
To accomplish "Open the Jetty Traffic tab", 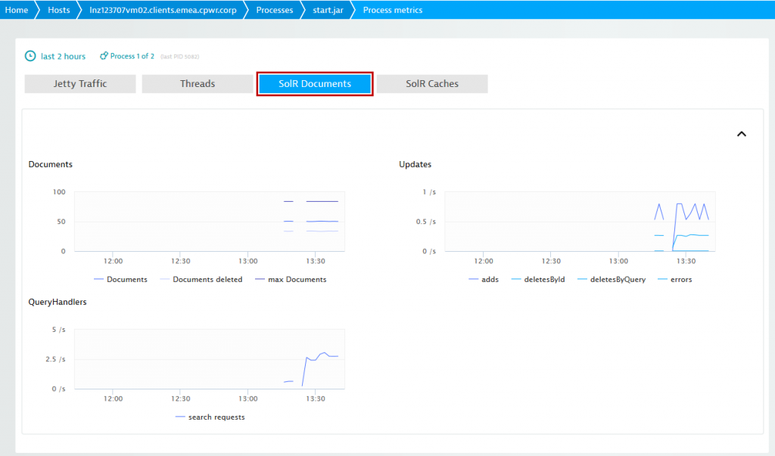I will [80, 83].
